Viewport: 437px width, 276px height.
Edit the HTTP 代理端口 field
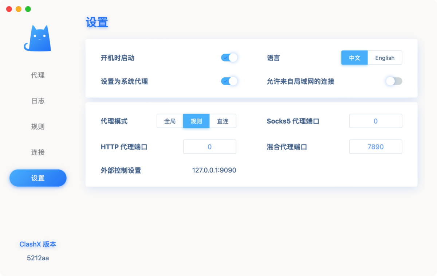(210, 147)
